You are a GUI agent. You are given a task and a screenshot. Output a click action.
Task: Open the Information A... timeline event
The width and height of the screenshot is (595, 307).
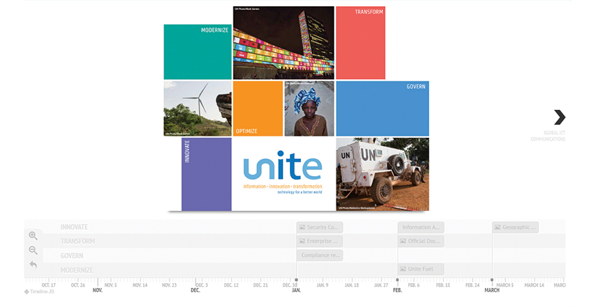click(x=421, y=227)
